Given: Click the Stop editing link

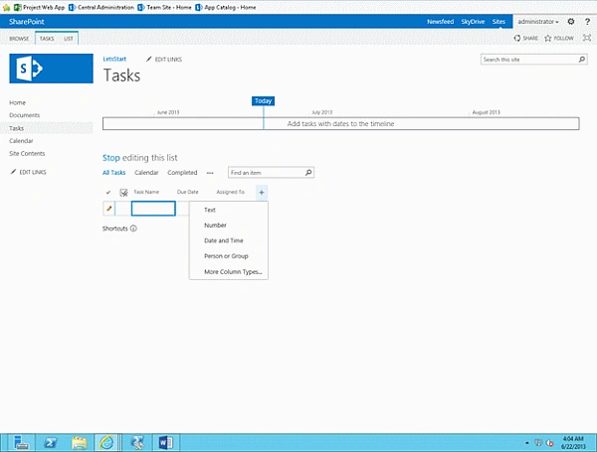Looking at the screenshot, I should (x=111, y=158).
